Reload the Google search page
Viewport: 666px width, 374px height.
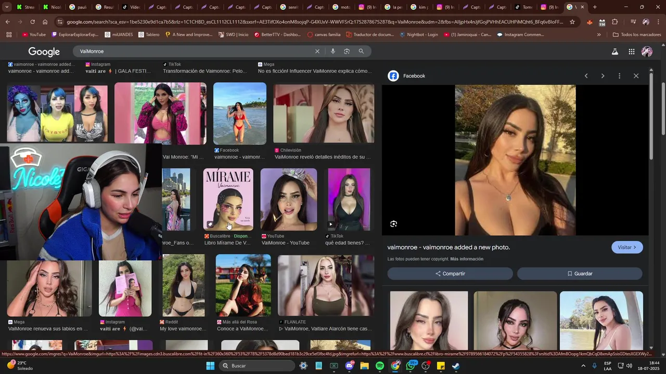click(x=32, y=22)
